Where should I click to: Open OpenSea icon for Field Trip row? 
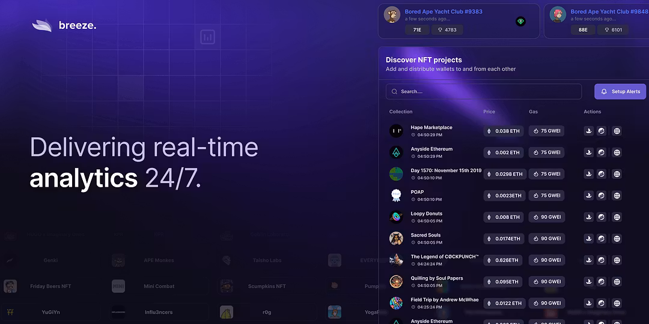588,303
